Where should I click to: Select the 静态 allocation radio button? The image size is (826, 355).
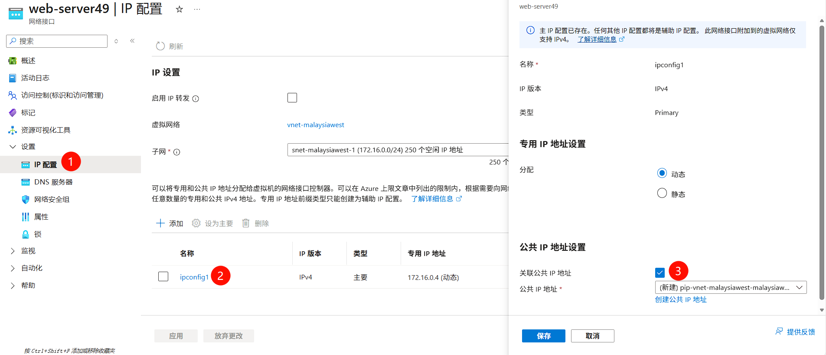tap(662, 193)
